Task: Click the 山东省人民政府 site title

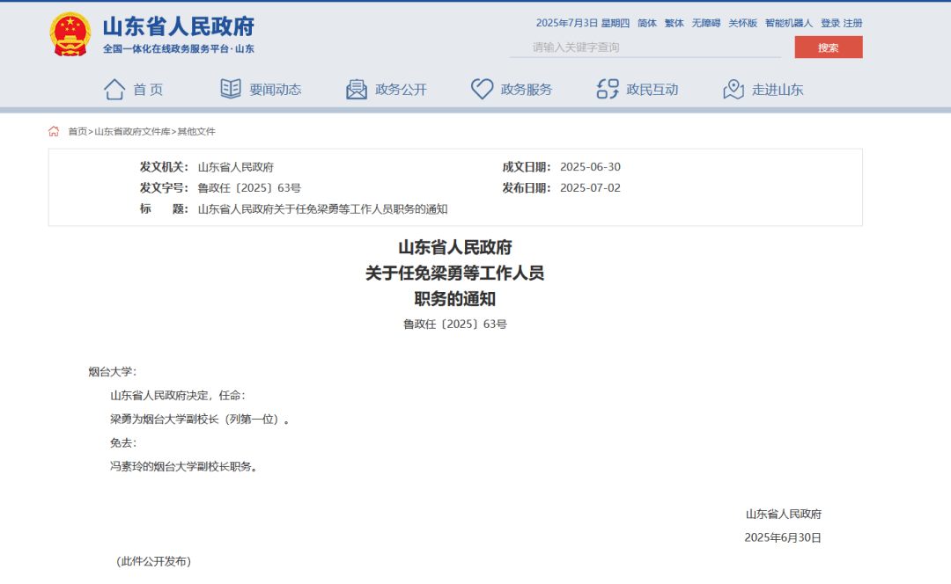Action: click(178, 26)
